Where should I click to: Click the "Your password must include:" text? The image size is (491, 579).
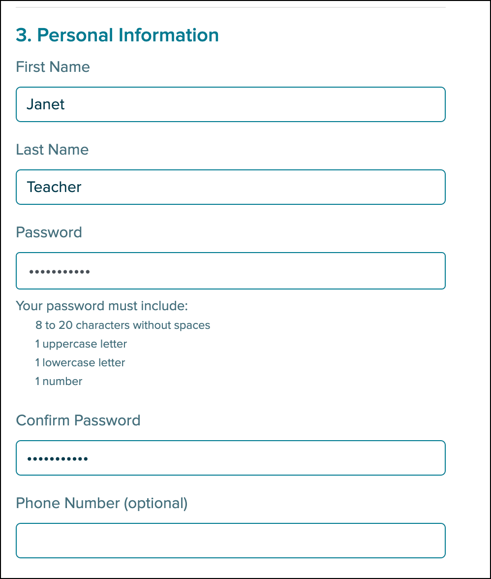point(102,306)
